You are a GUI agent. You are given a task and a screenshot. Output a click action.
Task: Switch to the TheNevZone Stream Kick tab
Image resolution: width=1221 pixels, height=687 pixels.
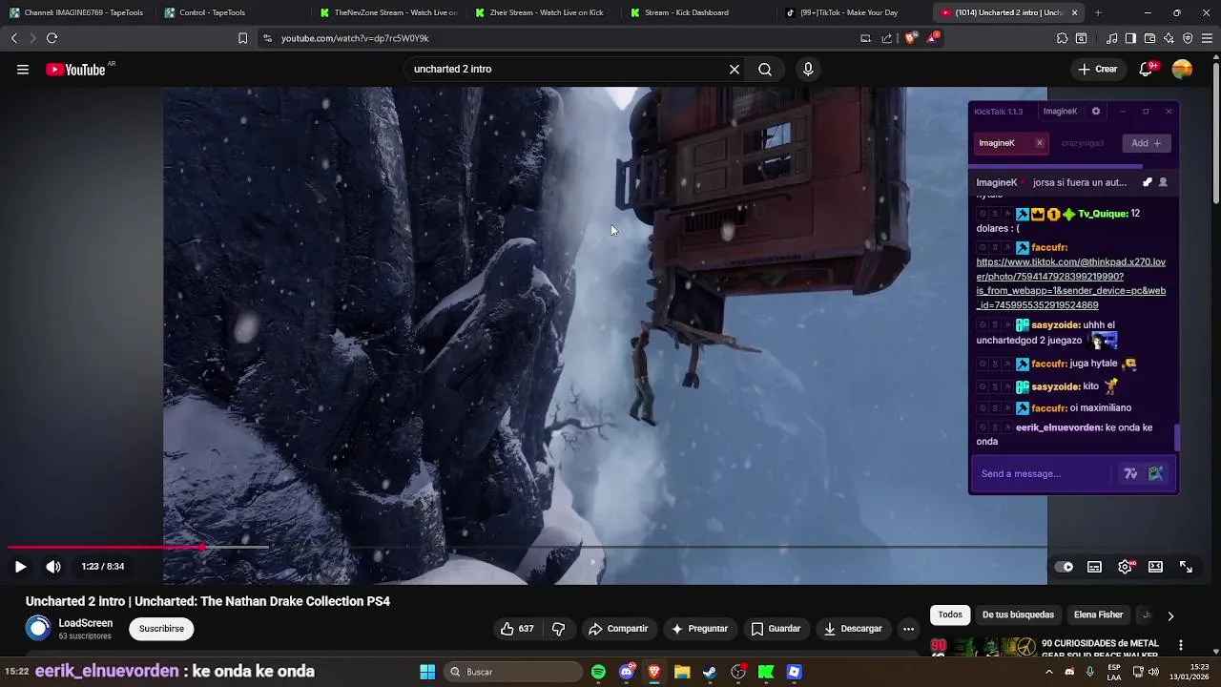(387, 12)
